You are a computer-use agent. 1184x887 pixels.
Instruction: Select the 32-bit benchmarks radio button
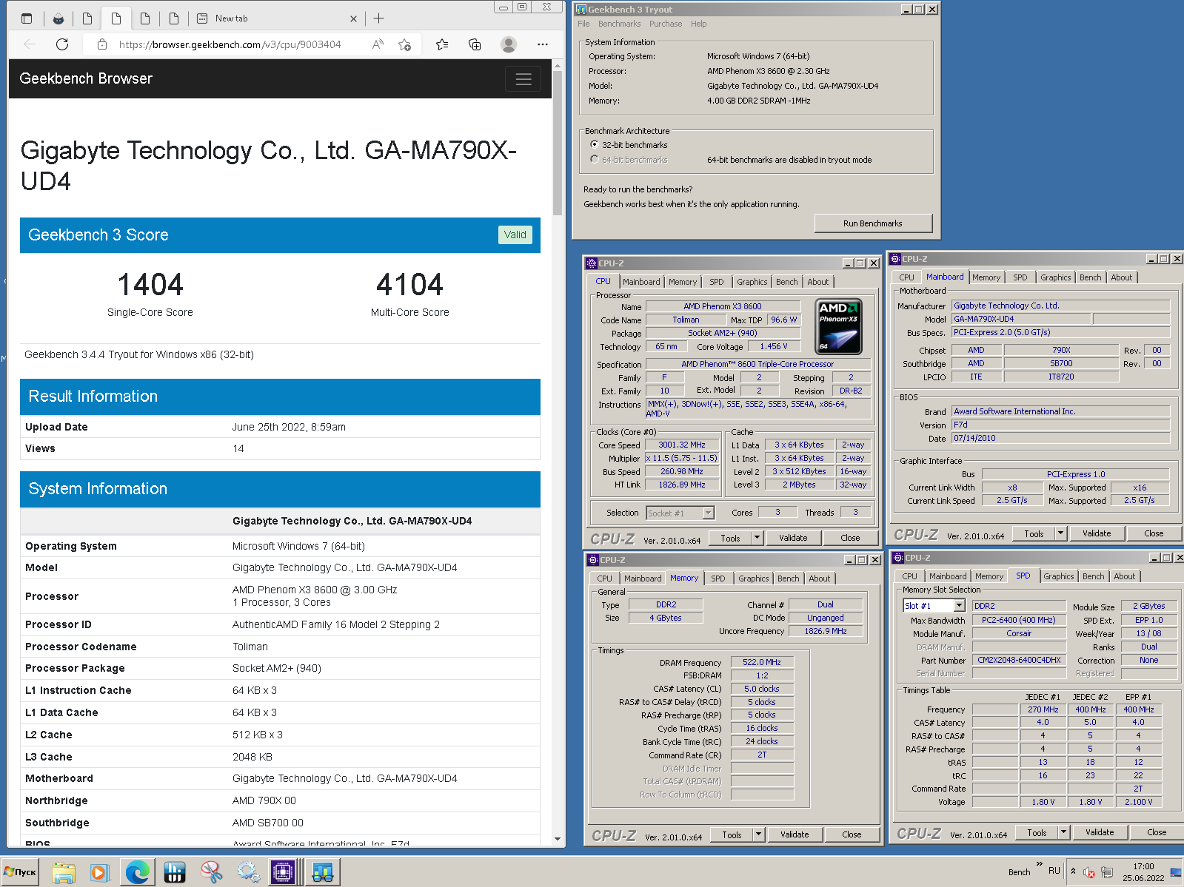tap(594, 145)
